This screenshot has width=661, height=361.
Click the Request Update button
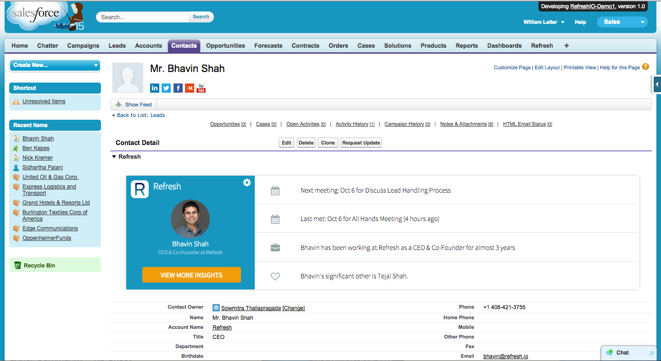[x=361, y=143]
